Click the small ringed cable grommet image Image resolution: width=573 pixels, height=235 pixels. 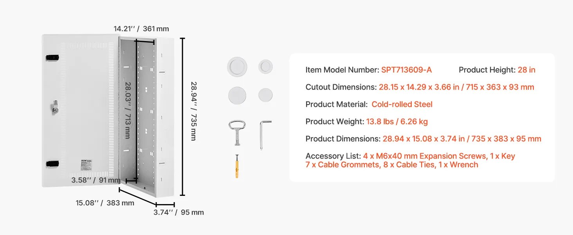click(x=265, y=66)
